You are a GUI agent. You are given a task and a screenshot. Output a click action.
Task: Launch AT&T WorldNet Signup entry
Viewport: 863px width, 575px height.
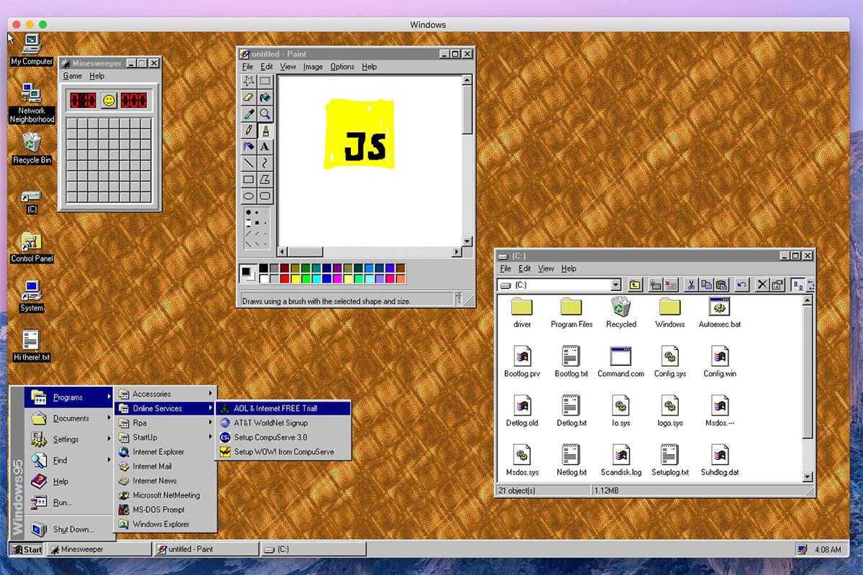(283, 423)
